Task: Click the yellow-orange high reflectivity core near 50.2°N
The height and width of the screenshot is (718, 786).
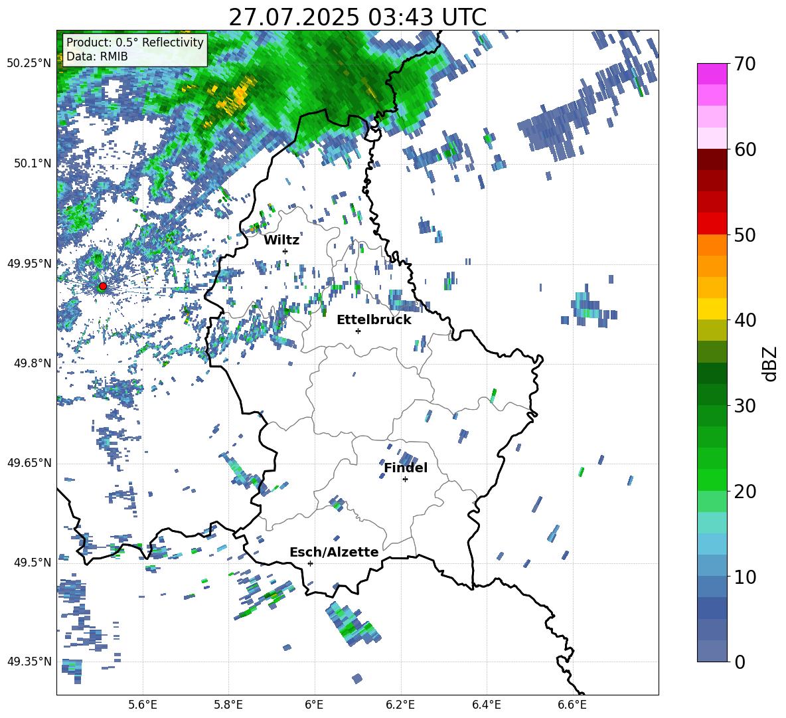Action: pos(236,97)
